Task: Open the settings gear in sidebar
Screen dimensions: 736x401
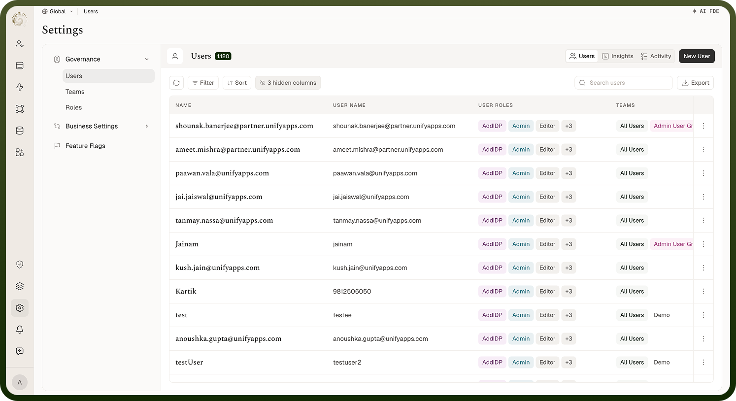Action: coord(20,308)
